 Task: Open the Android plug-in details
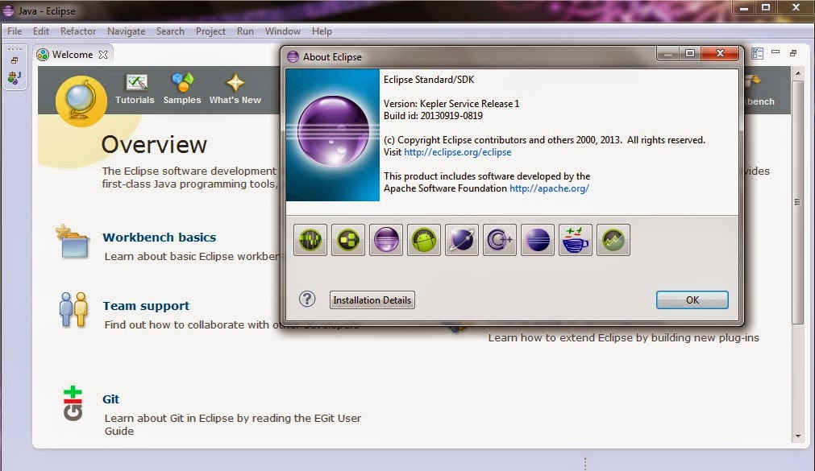tap(424, 240)
